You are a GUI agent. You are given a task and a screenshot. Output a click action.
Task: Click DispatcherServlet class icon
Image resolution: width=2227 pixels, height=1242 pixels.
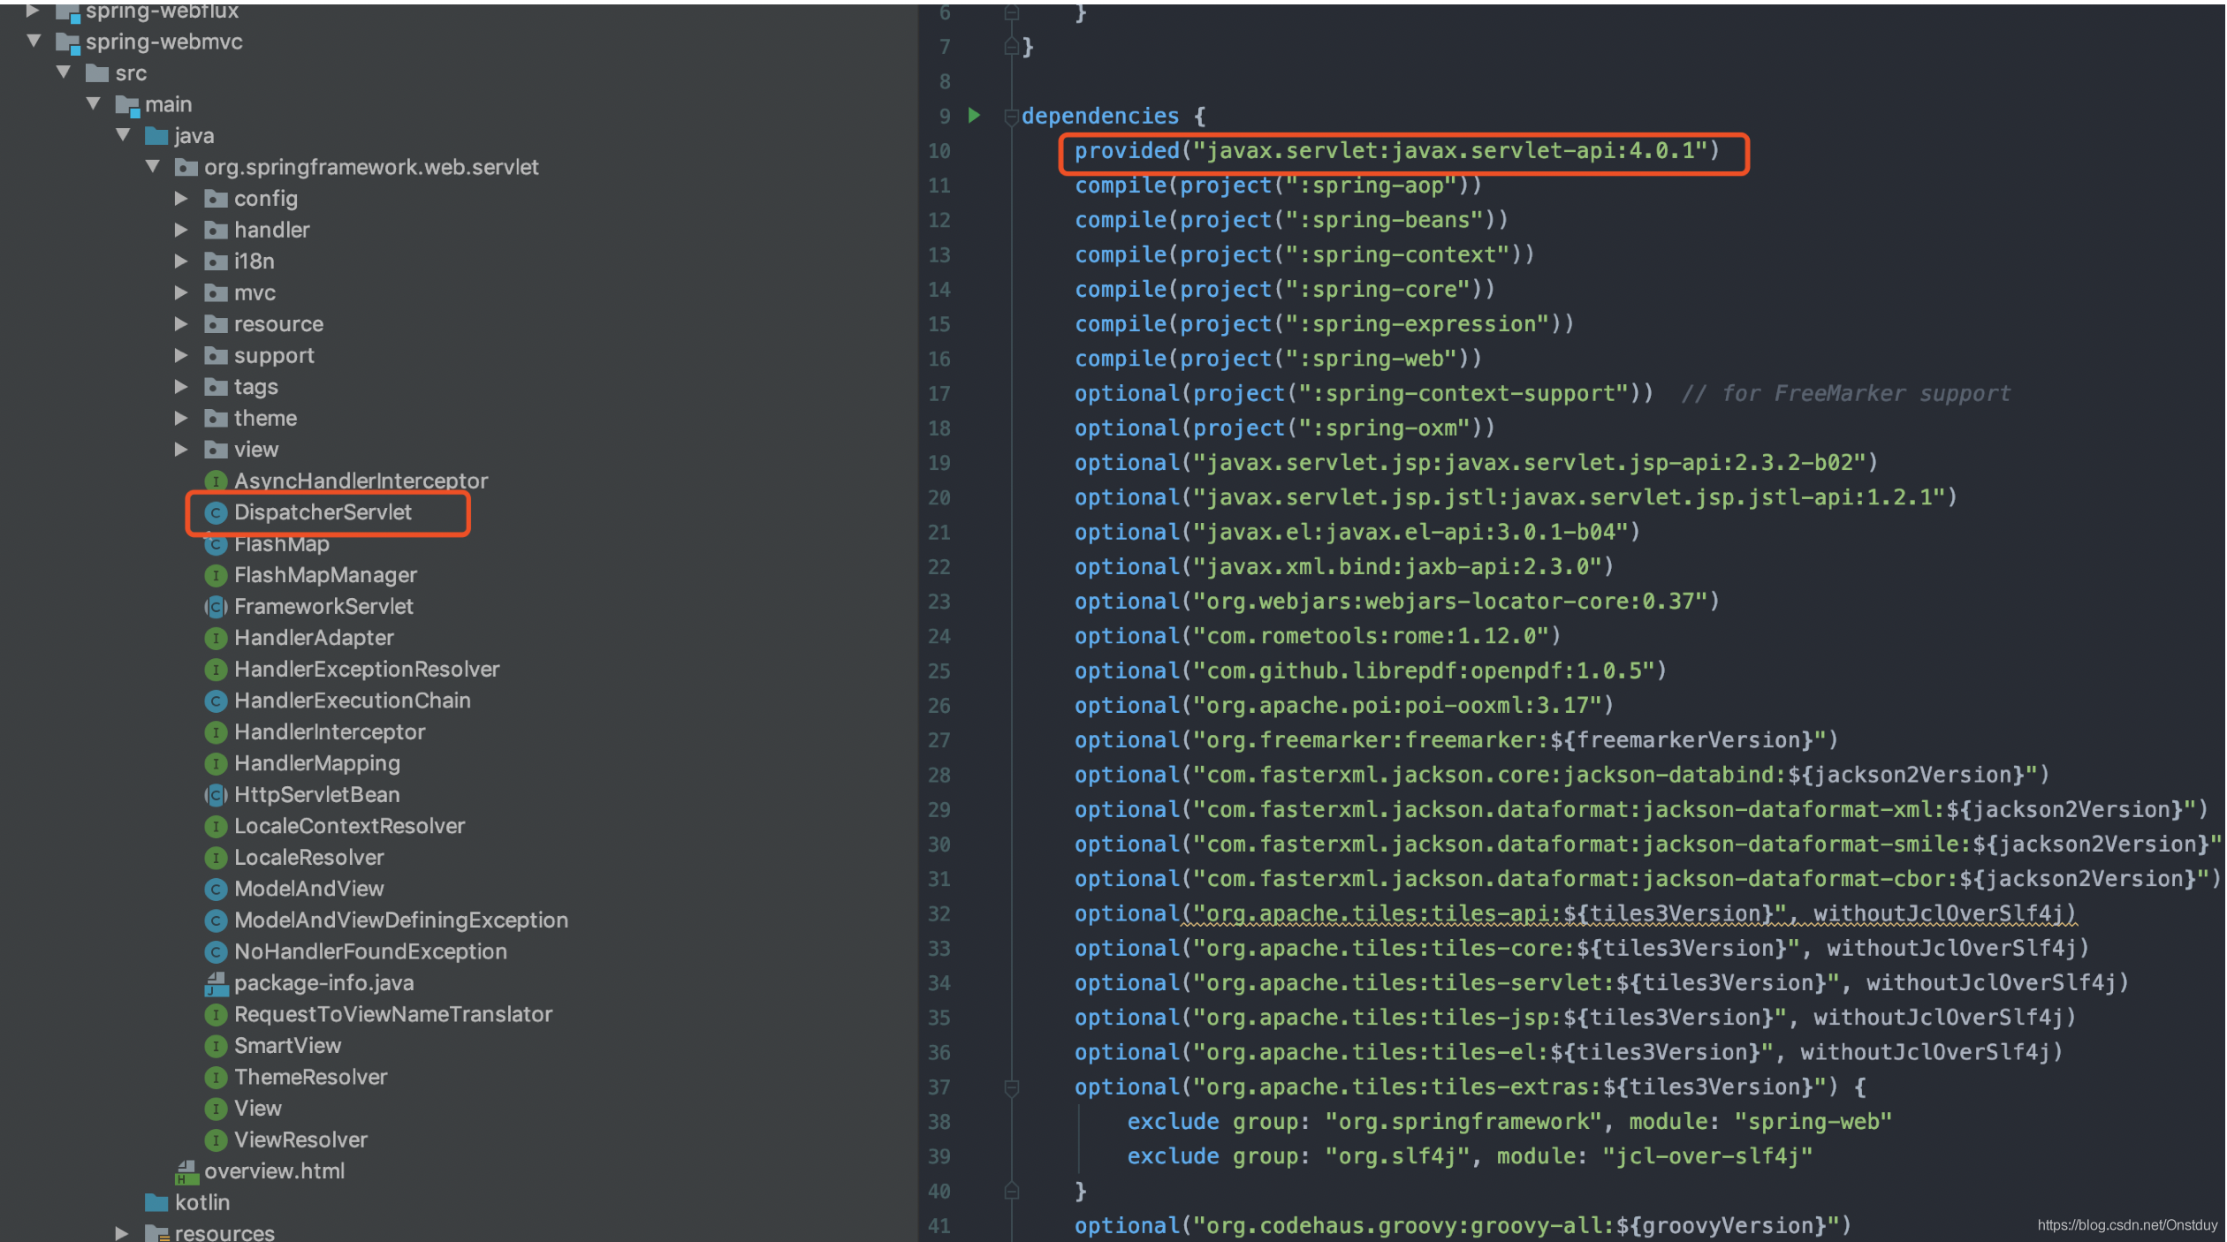(x=216, y=512)
